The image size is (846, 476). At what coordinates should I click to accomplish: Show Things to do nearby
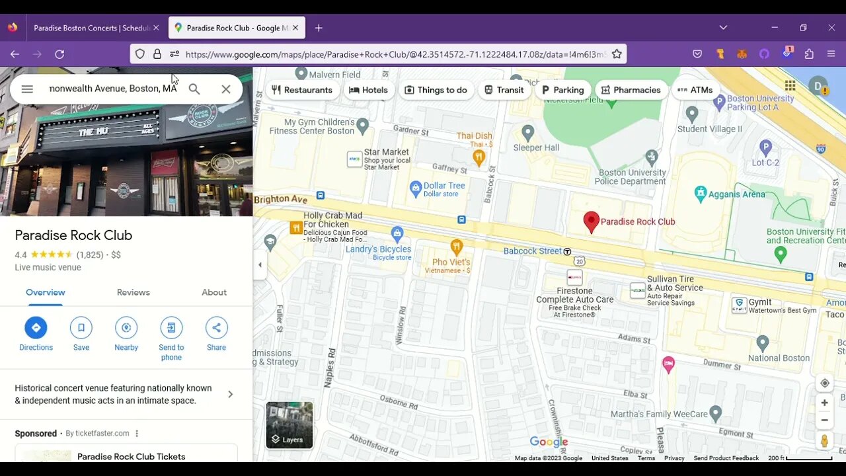[x=436, y=90]
